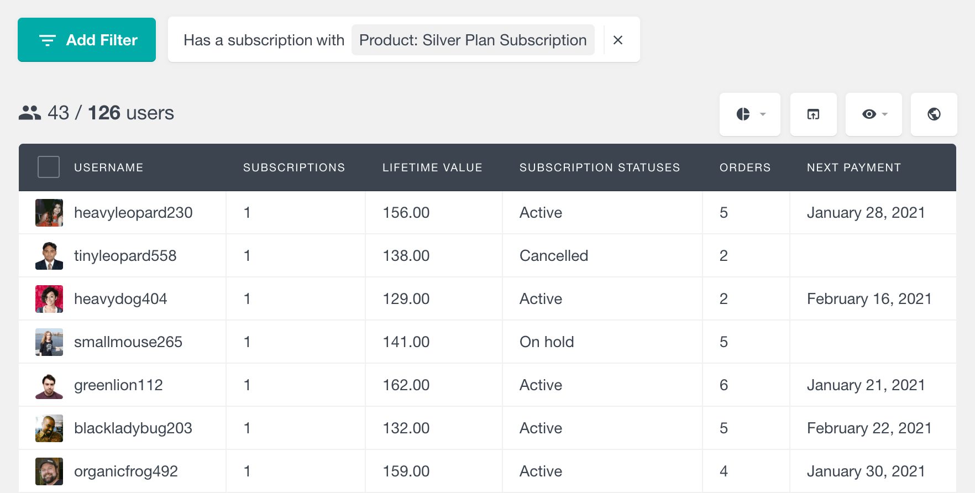Click greenlion112's avatar thumbnail
The width and height of the screenshot is (975, 493).
[49, 385]
